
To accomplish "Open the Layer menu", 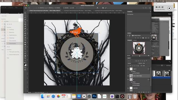I will [x=26, y=1].
